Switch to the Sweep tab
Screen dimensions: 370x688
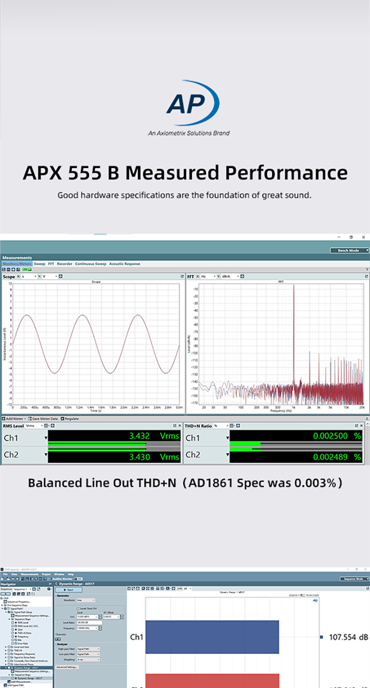click(x=39, y=264)
